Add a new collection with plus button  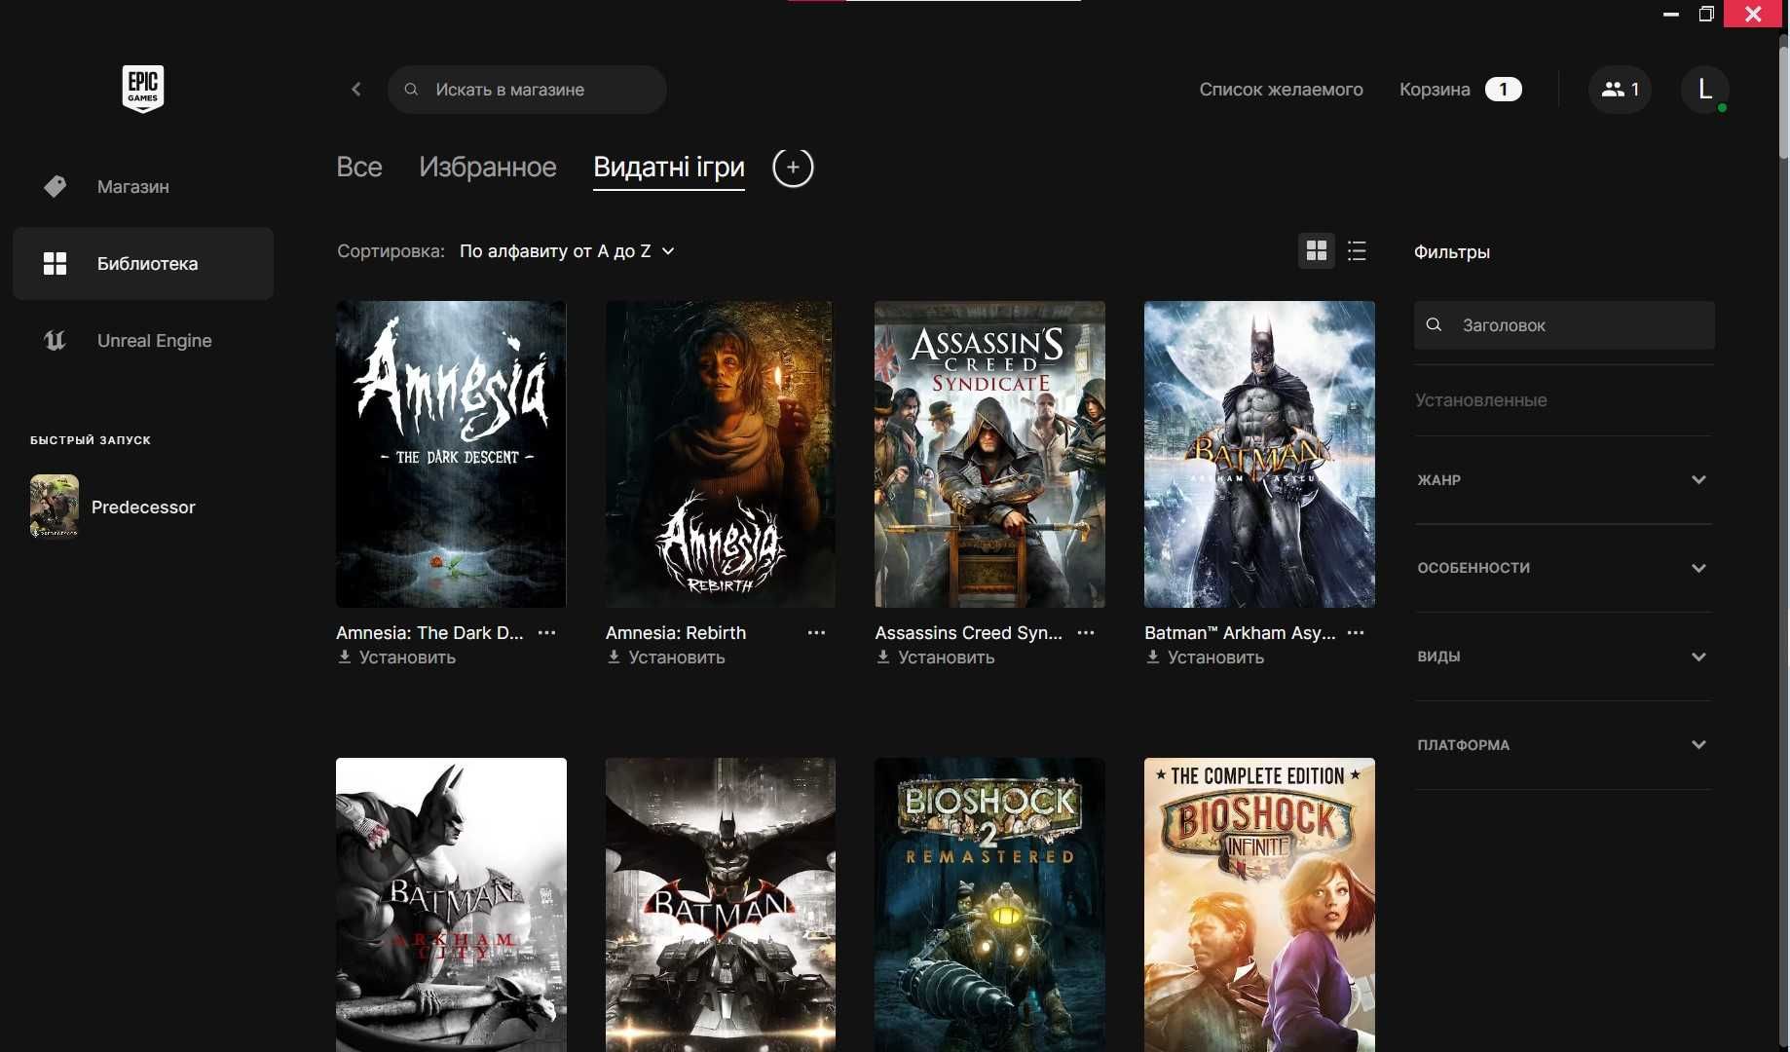pyautogui.click(x=793, y=168)
